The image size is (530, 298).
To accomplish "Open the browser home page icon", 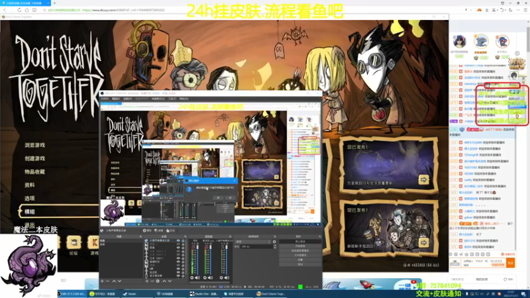I will pos(26,10).
